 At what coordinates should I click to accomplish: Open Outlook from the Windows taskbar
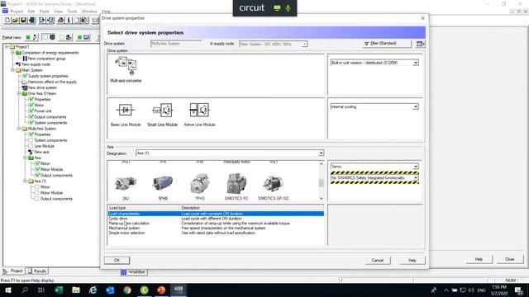[110, 290]
